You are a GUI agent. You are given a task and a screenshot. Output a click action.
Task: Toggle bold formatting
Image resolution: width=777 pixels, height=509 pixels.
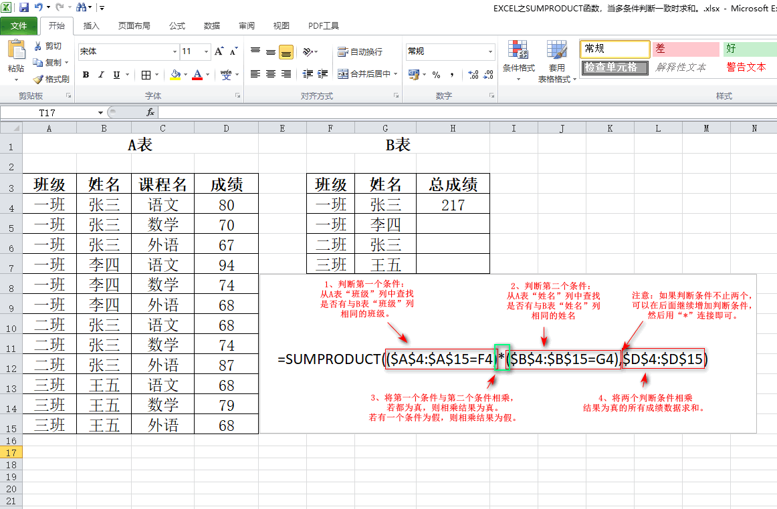tap(86, 75)
